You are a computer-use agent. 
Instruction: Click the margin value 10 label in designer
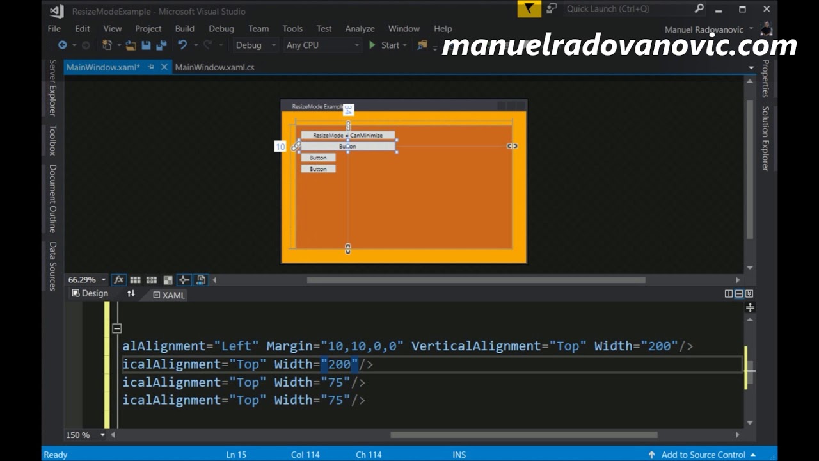click(x=280, y=147)
